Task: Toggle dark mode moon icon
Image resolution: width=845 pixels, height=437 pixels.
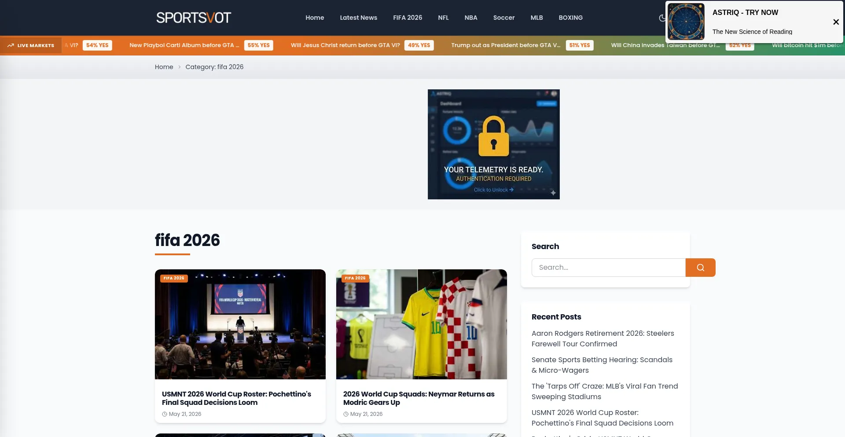Action: (662, 18)
